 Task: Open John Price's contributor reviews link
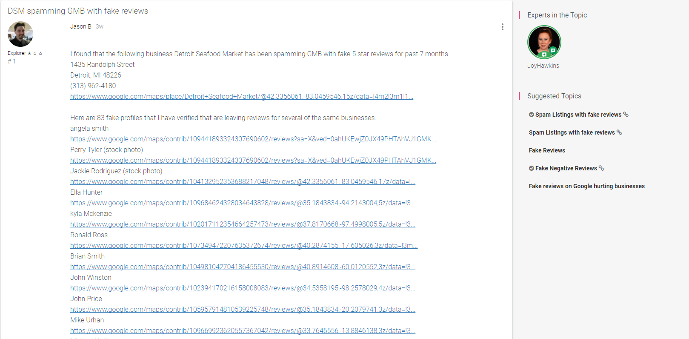(243, 310)
